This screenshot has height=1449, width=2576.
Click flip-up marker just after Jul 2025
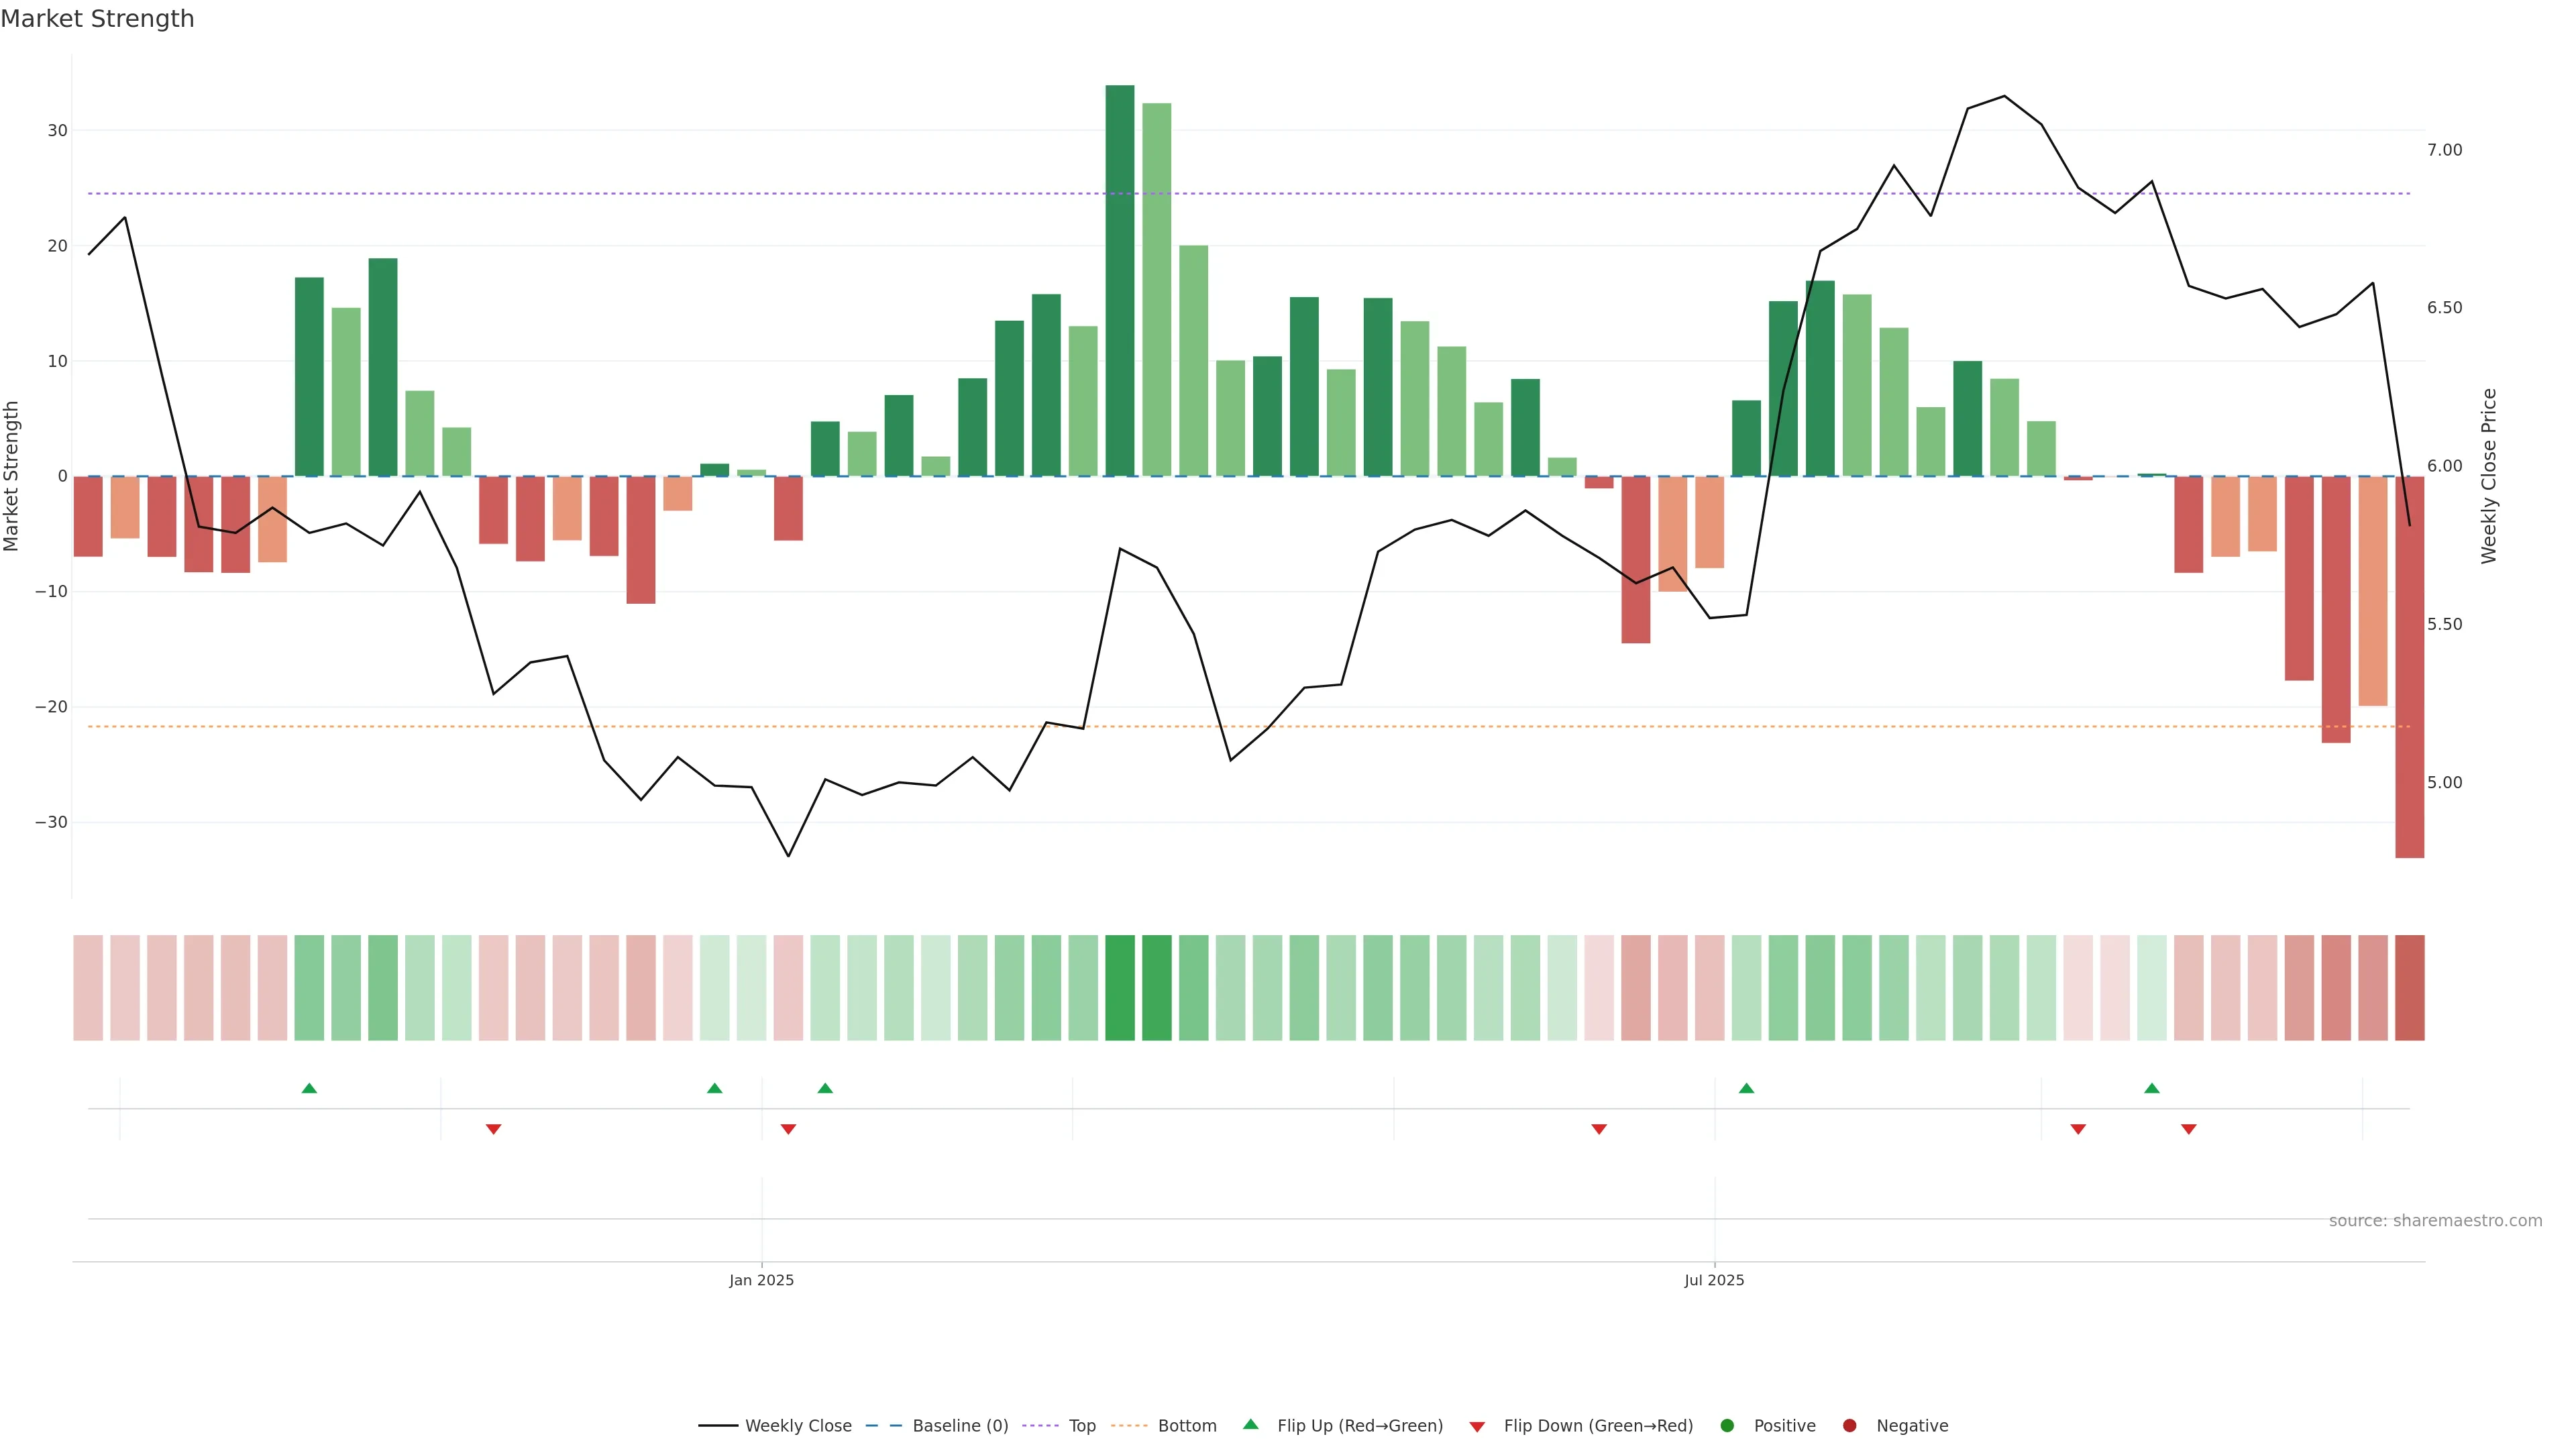point(1746,1088)
